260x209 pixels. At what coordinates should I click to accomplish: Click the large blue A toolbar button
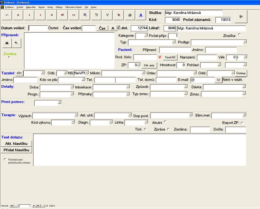tap(141, 15)
